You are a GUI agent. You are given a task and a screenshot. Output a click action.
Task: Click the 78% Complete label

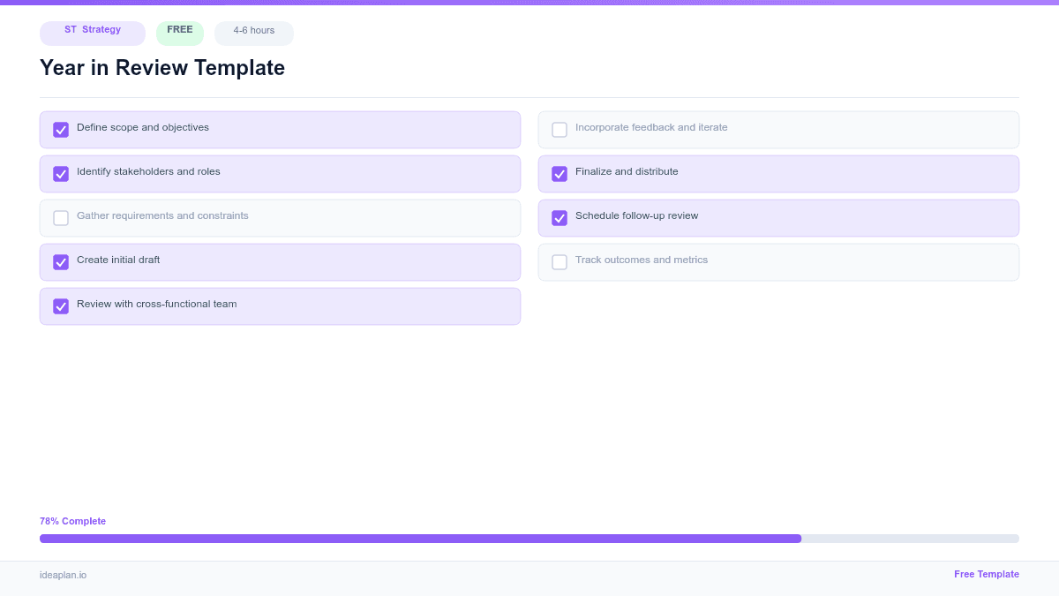point(72,521)
